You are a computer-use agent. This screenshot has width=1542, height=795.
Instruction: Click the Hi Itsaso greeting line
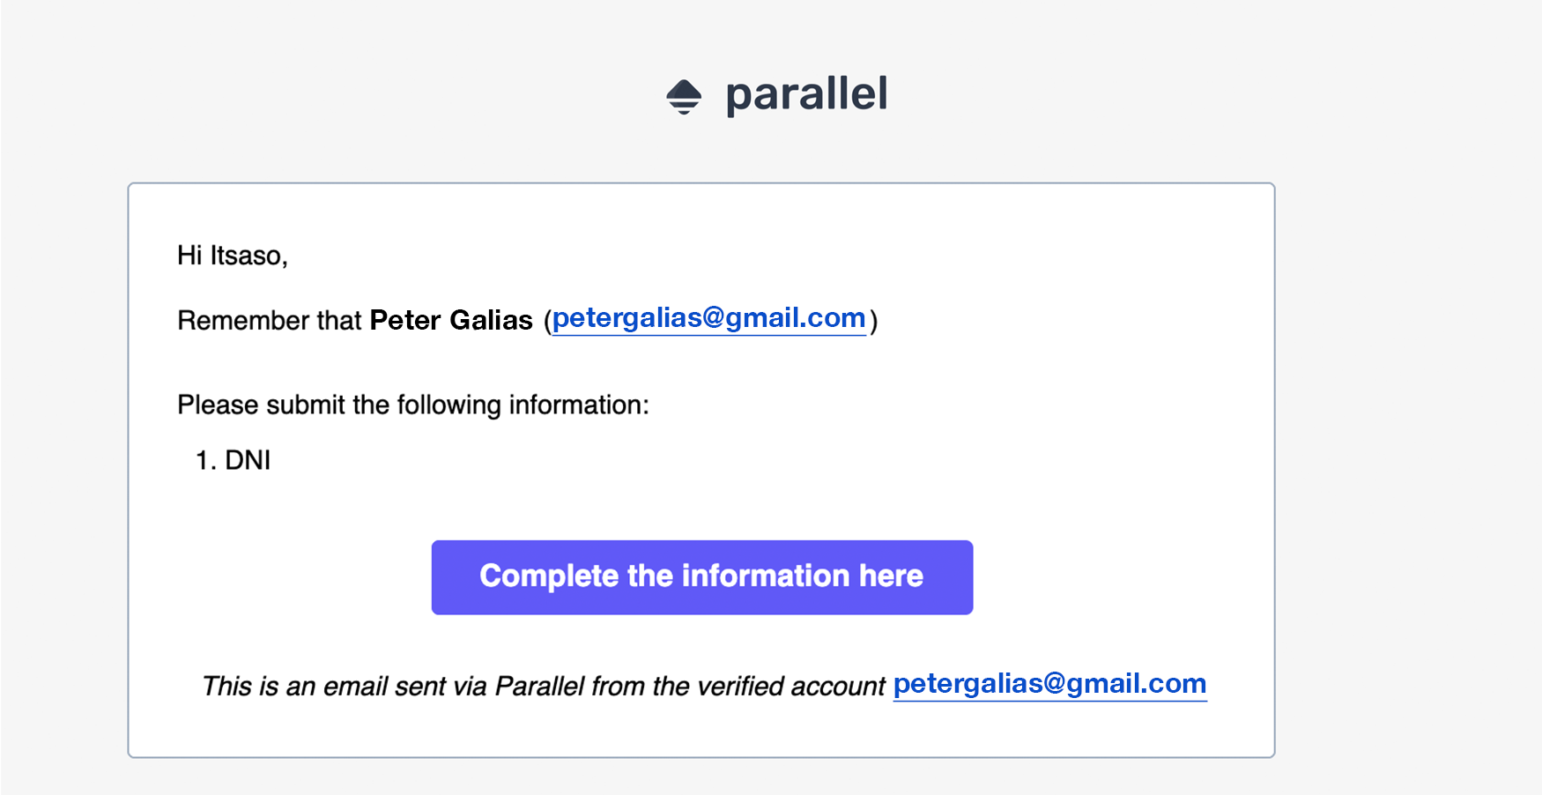tap(233, 256)
